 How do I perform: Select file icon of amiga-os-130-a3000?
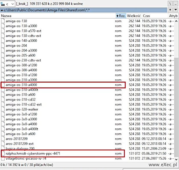coord(3,26)
